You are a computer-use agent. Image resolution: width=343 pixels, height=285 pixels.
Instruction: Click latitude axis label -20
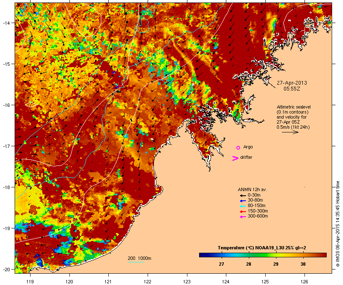[6, 269]
